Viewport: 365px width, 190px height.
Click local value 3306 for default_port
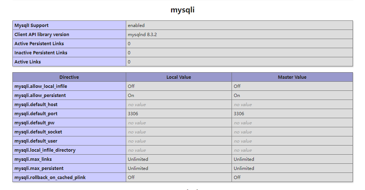point(133,114)
